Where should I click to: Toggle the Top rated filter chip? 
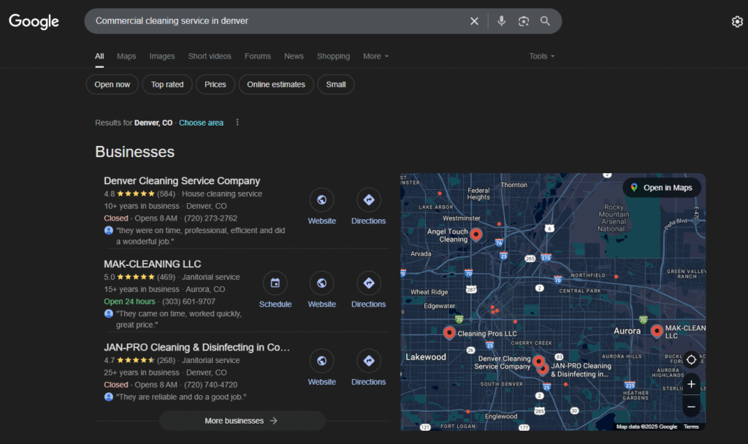point(167,85)
